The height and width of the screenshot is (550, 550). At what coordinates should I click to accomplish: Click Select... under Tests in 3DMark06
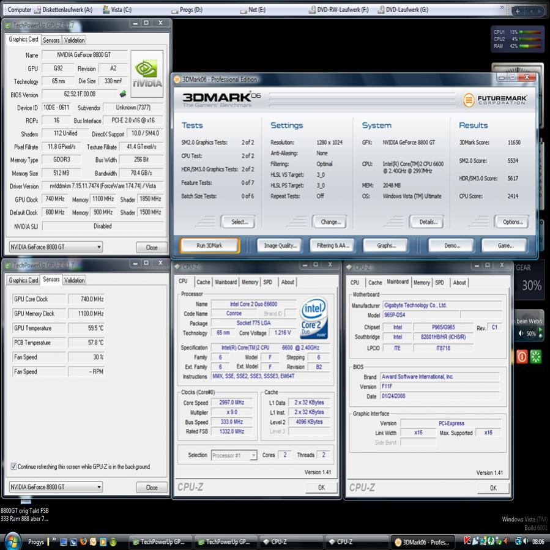coord(240,221)
